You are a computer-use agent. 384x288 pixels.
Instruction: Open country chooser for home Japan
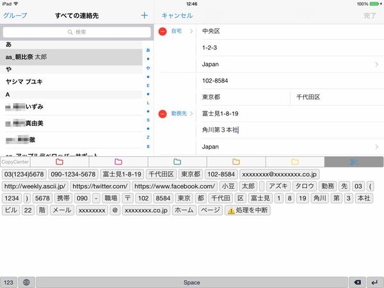[x=290, y=64]
